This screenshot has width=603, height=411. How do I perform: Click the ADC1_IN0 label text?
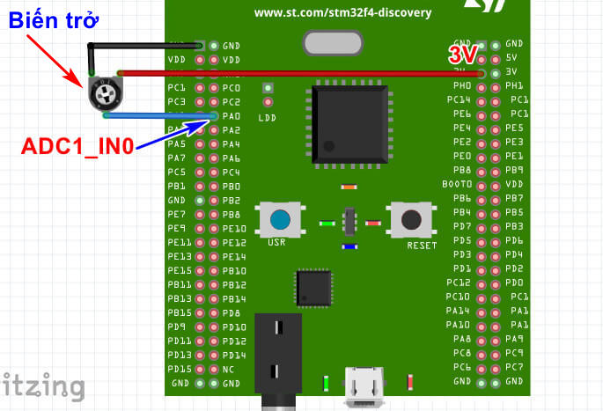pyautogui.click(x=77, y=146)
